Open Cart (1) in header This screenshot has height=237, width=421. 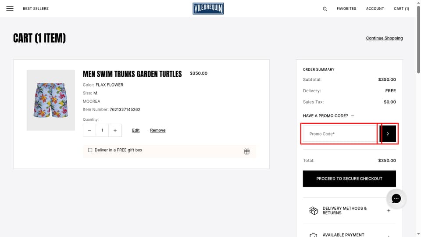401,9
